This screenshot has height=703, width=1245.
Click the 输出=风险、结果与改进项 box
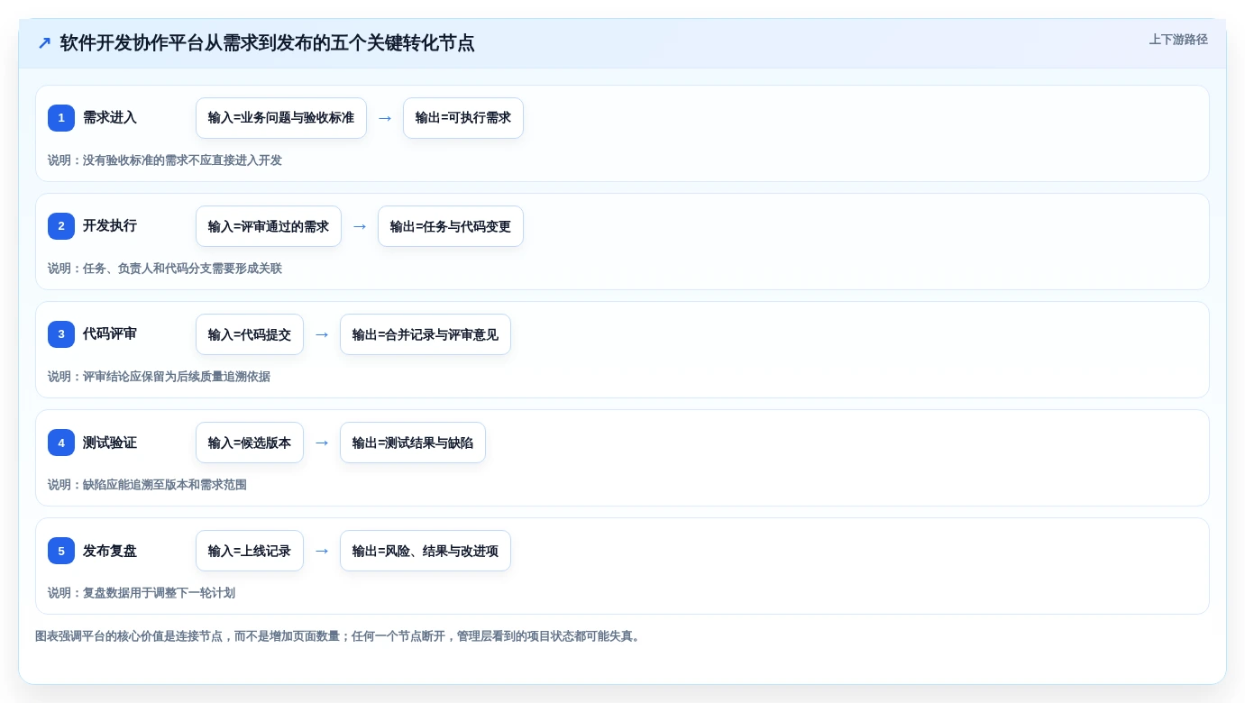point(426,551)
